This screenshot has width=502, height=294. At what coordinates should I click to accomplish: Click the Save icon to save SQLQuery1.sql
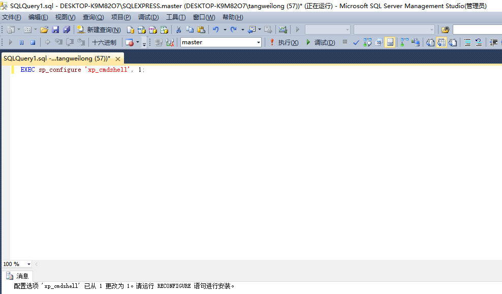[x=55, y=29]
